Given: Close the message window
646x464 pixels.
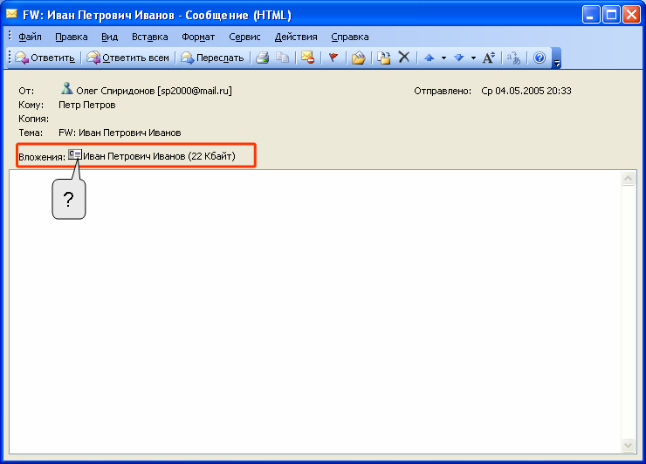Looking at the screenshot, I should [631, 15].
